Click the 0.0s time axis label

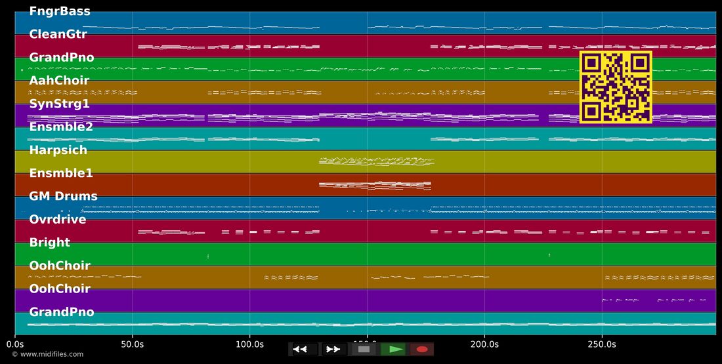point(15,344)
